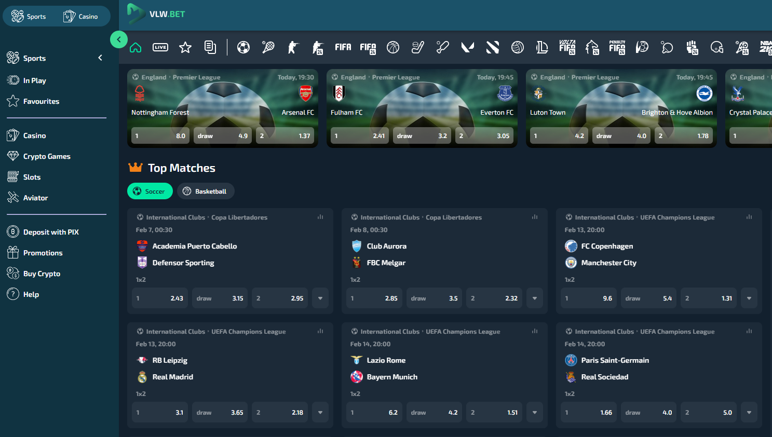Open favourites star icon in top bar
Viewport: 772px width, 437px height.
[x=185, y=47]
